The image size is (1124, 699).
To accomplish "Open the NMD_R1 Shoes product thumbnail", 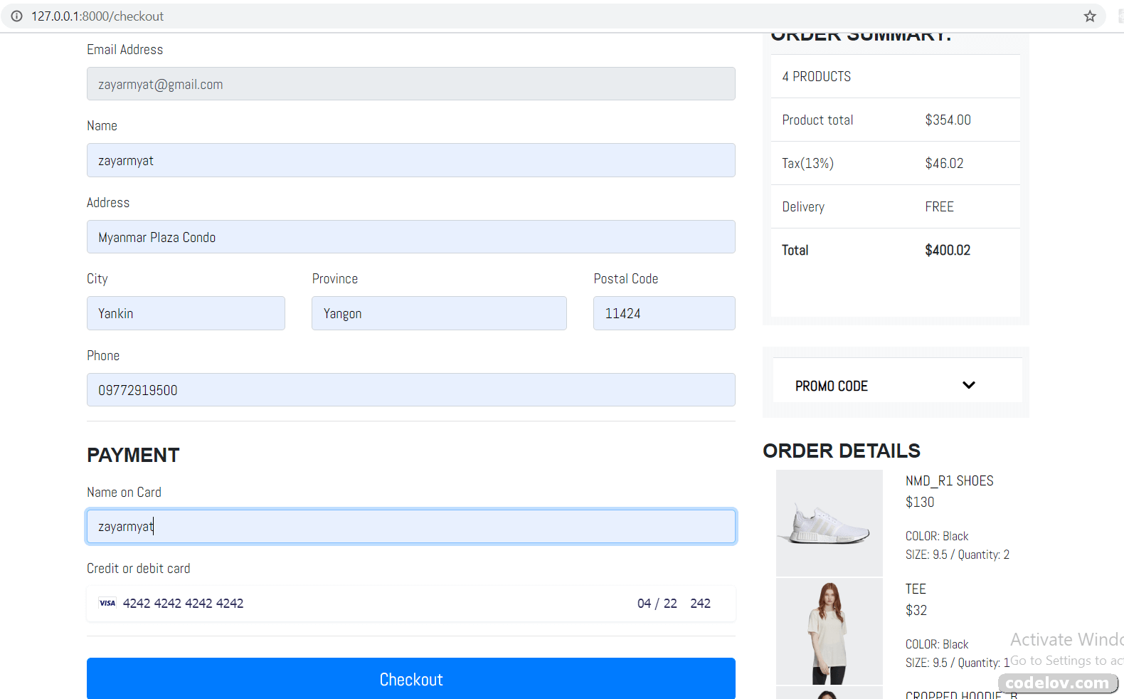I will tap(829, 523).
